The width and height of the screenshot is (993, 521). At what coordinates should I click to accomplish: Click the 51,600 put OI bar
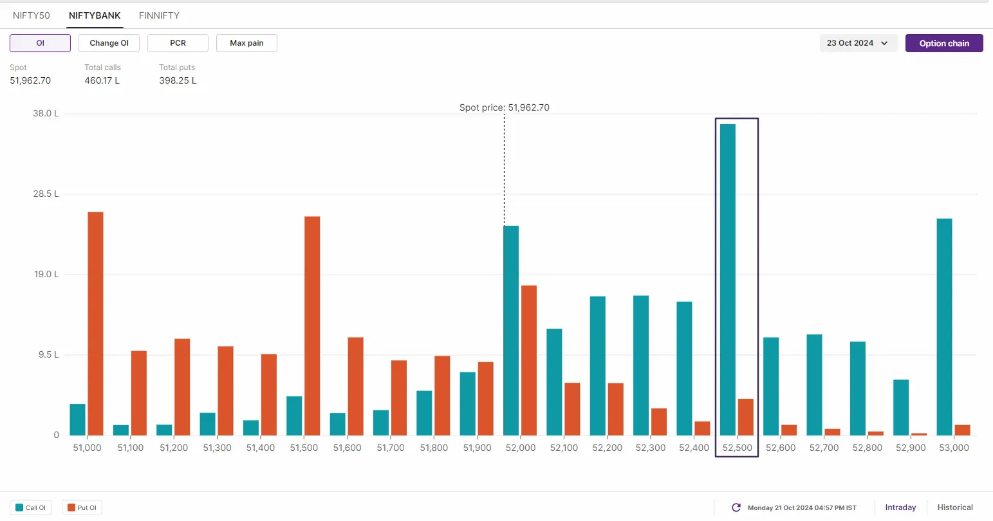pos(355,387)
